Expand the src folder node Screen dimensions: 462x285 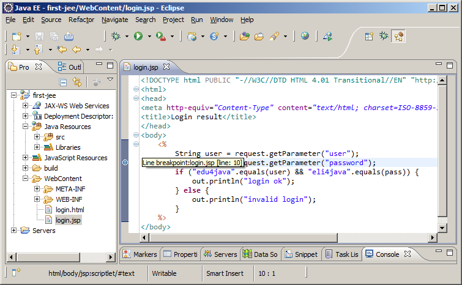click(37, 136)
